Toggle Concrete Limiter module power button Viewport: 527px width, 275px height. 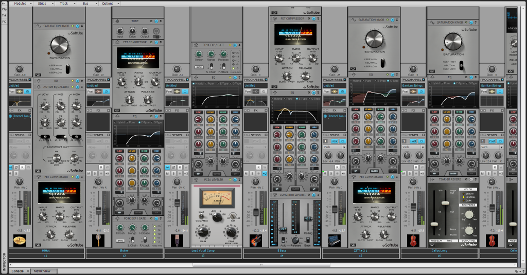point(313,195)
